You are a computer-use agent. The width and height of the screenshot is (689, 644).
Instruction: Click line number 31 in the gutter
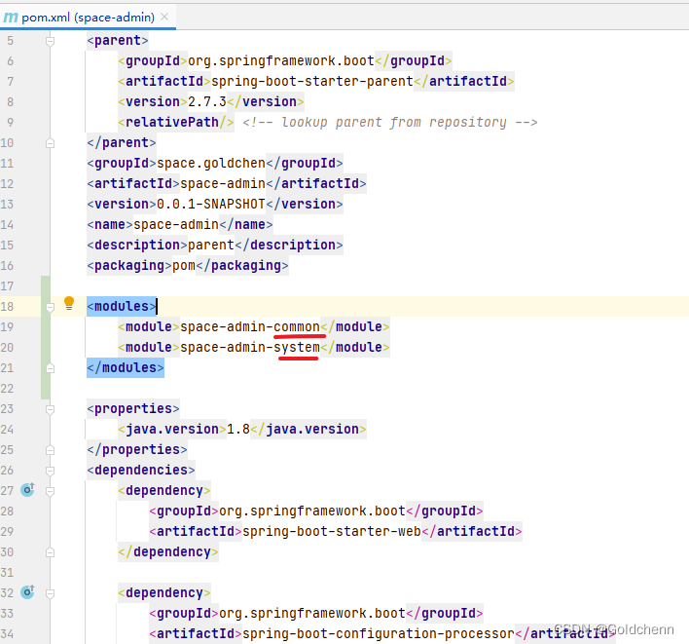point(8,573)
